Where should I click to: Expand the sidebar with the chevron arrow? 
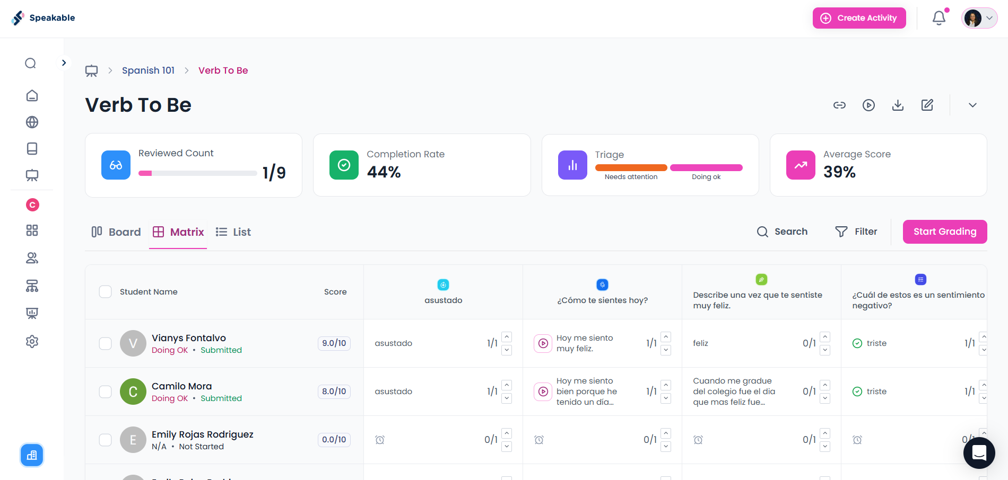(64, 63)
